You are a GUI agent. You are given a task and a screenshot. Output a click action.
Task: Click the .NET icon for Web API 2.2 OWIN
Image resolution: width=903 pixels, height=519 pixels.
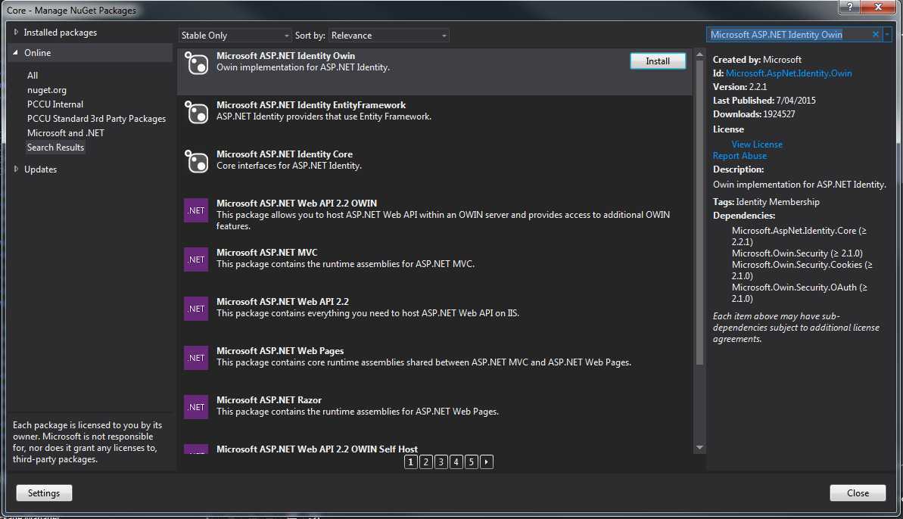click(196, 210)
